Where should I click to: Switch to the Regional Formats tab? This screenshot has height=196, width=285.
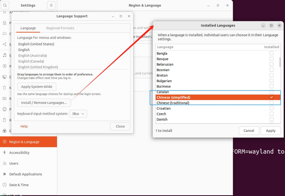tap(60, 28)
